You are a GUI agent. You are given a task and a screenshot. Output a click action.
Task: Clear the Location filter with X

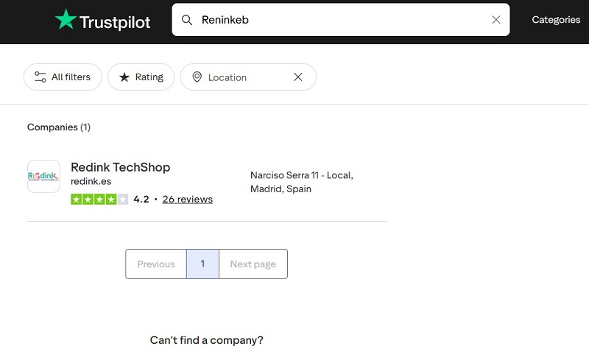(297, 77)
